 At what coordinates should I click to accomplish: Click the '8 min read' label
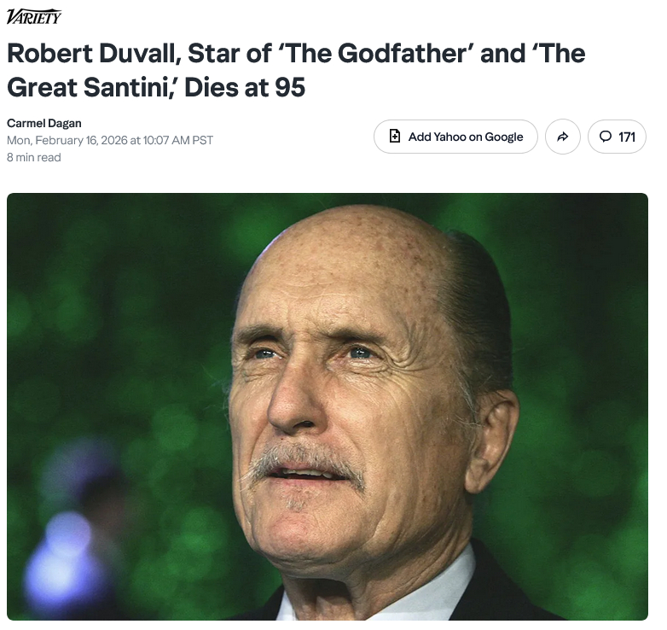[x=34, y=157]
